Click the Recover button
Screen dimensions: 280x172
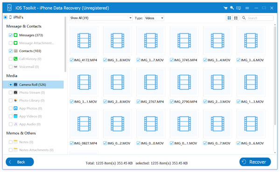coord(255,162)
